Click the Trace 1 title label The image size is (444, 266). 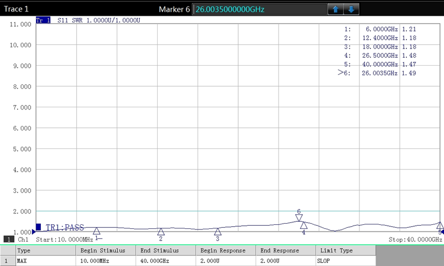pyautogui.click(x=16, y=9)
